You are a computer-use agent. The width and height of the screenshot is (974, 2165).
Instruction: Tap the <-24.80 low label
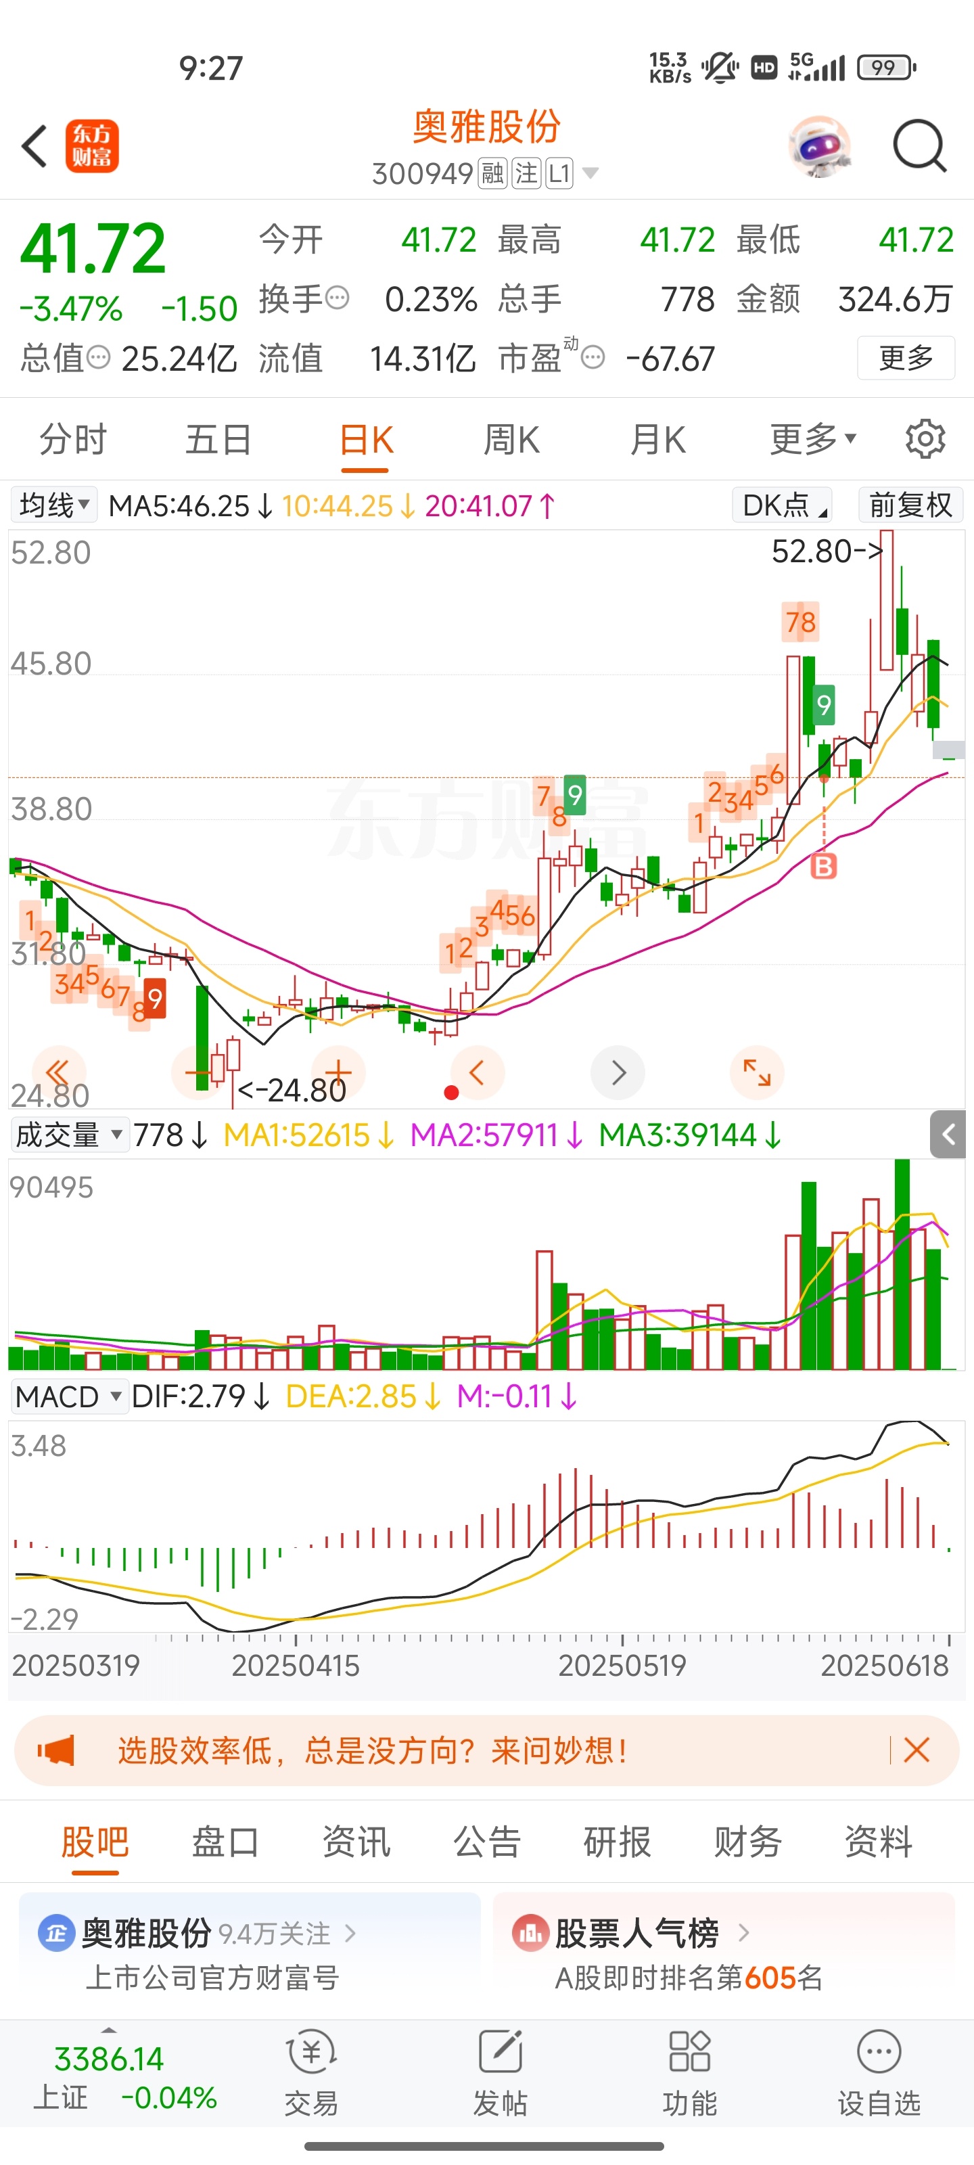292,1090
